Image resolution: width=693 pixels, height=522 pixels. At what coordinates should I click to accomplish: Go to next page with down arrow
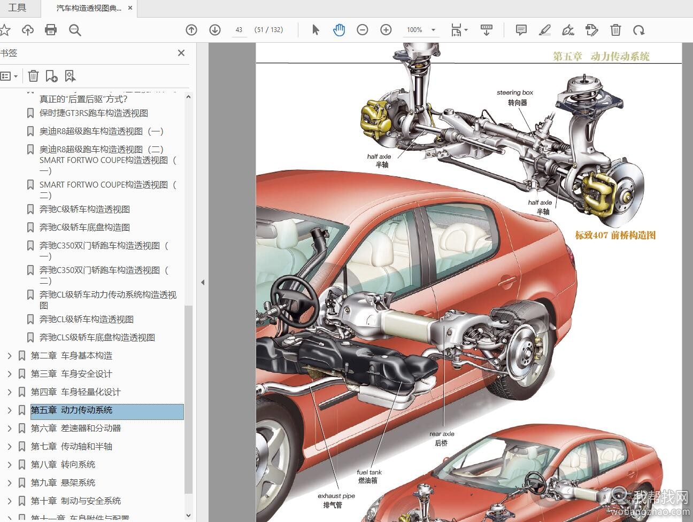(215, 30)
